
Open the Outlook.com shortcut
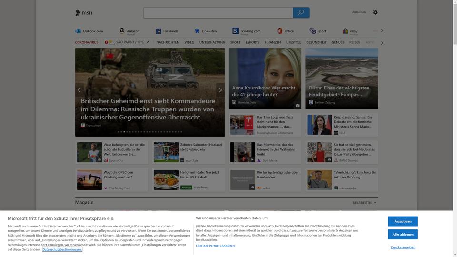click(x=89, y=31)
